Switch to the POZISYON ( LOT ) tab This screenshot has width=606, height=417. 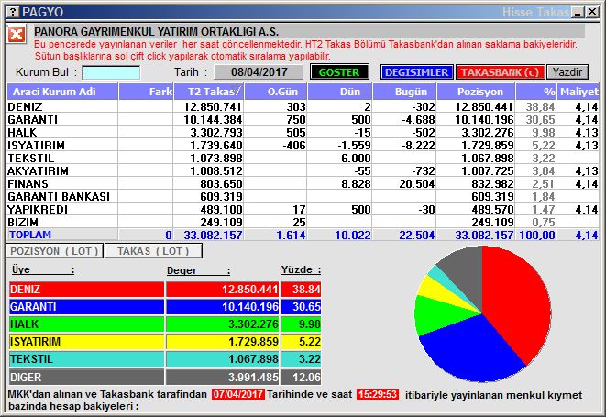pos(54,251)
